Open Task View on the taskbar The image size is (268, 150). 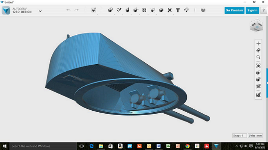click(x=82, y=146)
